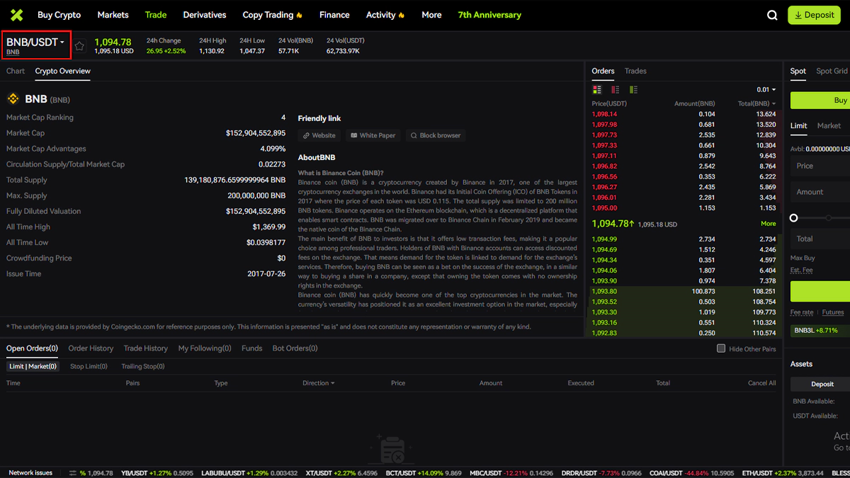
Task: Select the Trailing Stop(0) filter
Action: point(142,367)
